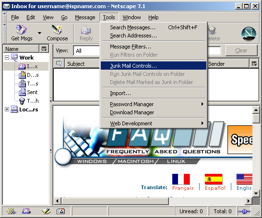Select the Inbox folder icon under Work

click(x=22, y=66)
